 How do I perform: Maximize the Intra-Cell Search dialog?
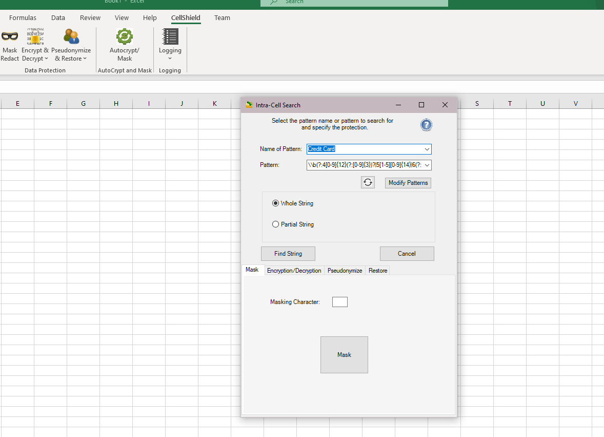(421, 105)
